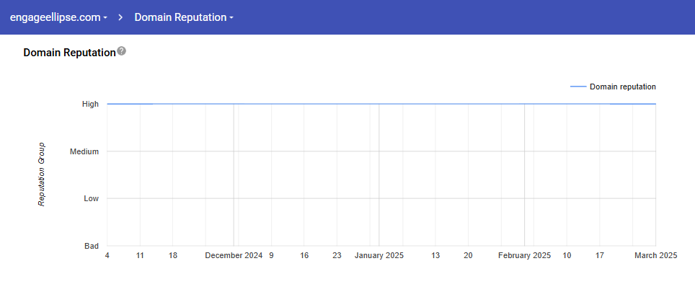
Task: Select the 'Domain reputation' legend label
Action: [x=622, y=87]
